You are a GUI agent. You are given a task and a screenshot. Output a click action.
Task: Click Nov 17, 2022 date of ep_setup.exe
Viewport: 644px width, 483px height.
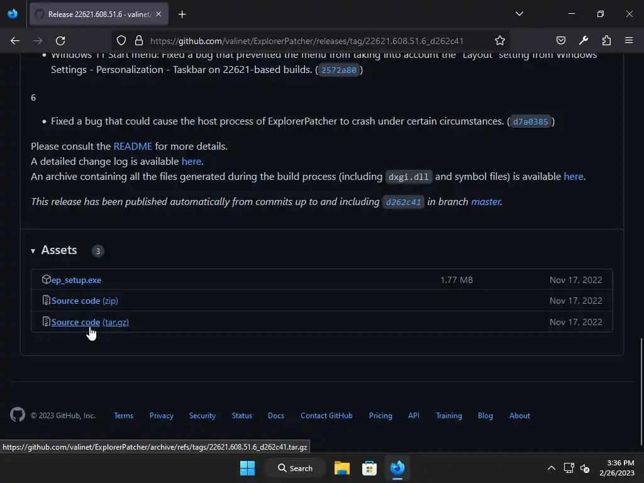pyautogui.click(x=576, y=280)
